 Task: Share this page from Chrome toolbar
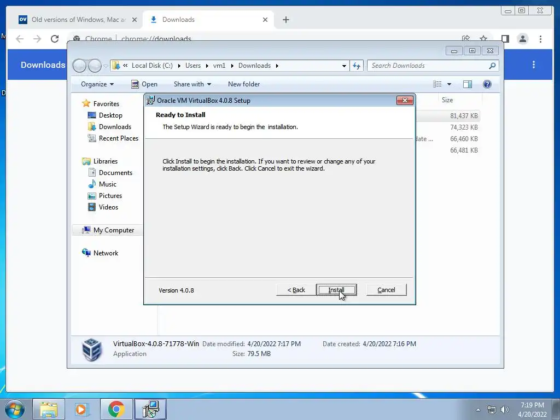(x=466, y=39)
